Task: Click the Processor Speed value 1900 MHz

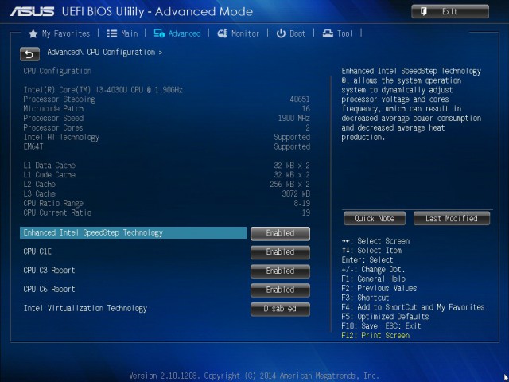Action: coord(294,119)
